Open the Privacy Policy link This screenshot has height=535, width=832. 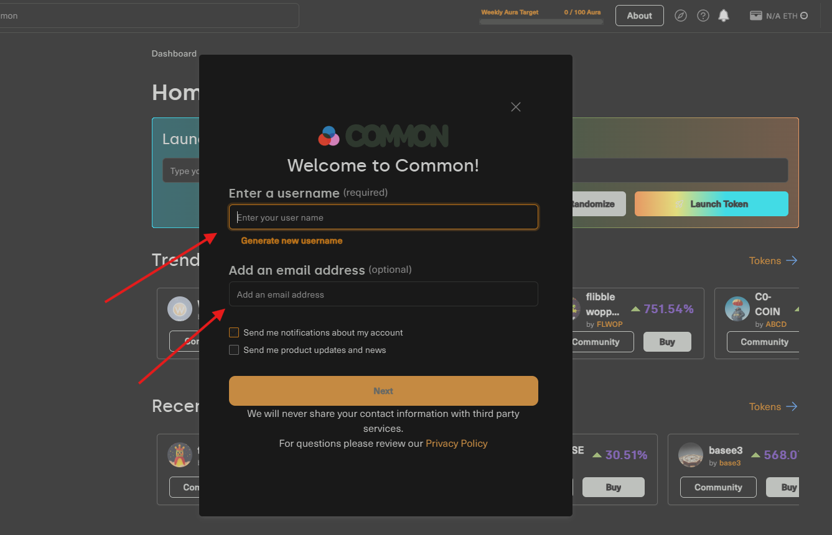pyautogui.click(x=456, y=443)
